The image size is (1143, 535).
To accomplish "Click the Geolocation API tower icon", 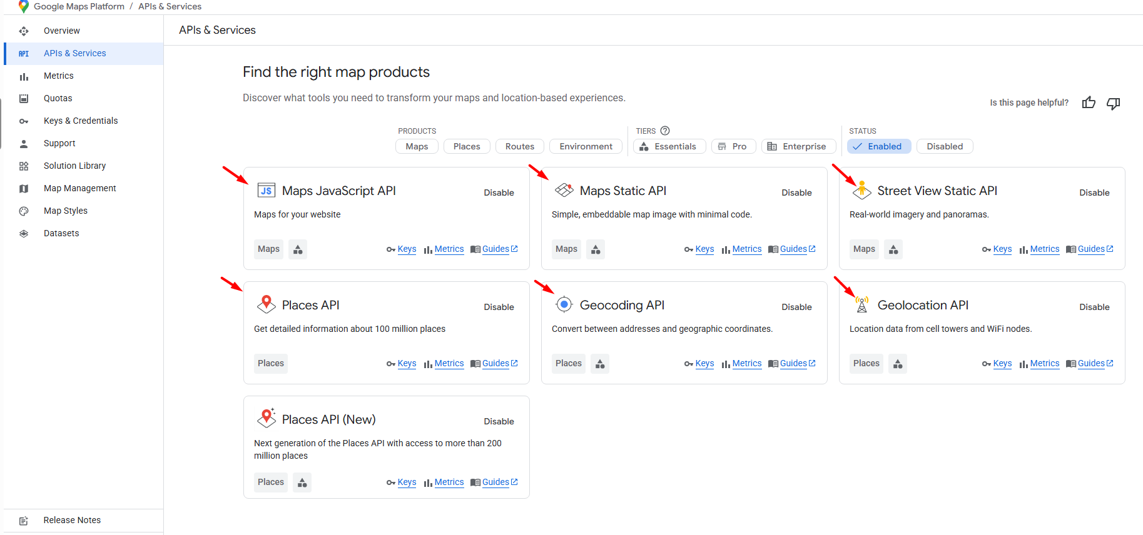I will [x=862, y=304].
